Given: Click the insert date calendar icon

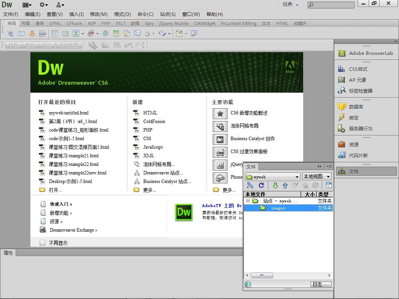Looking at the screenshot, I should 116,33.
